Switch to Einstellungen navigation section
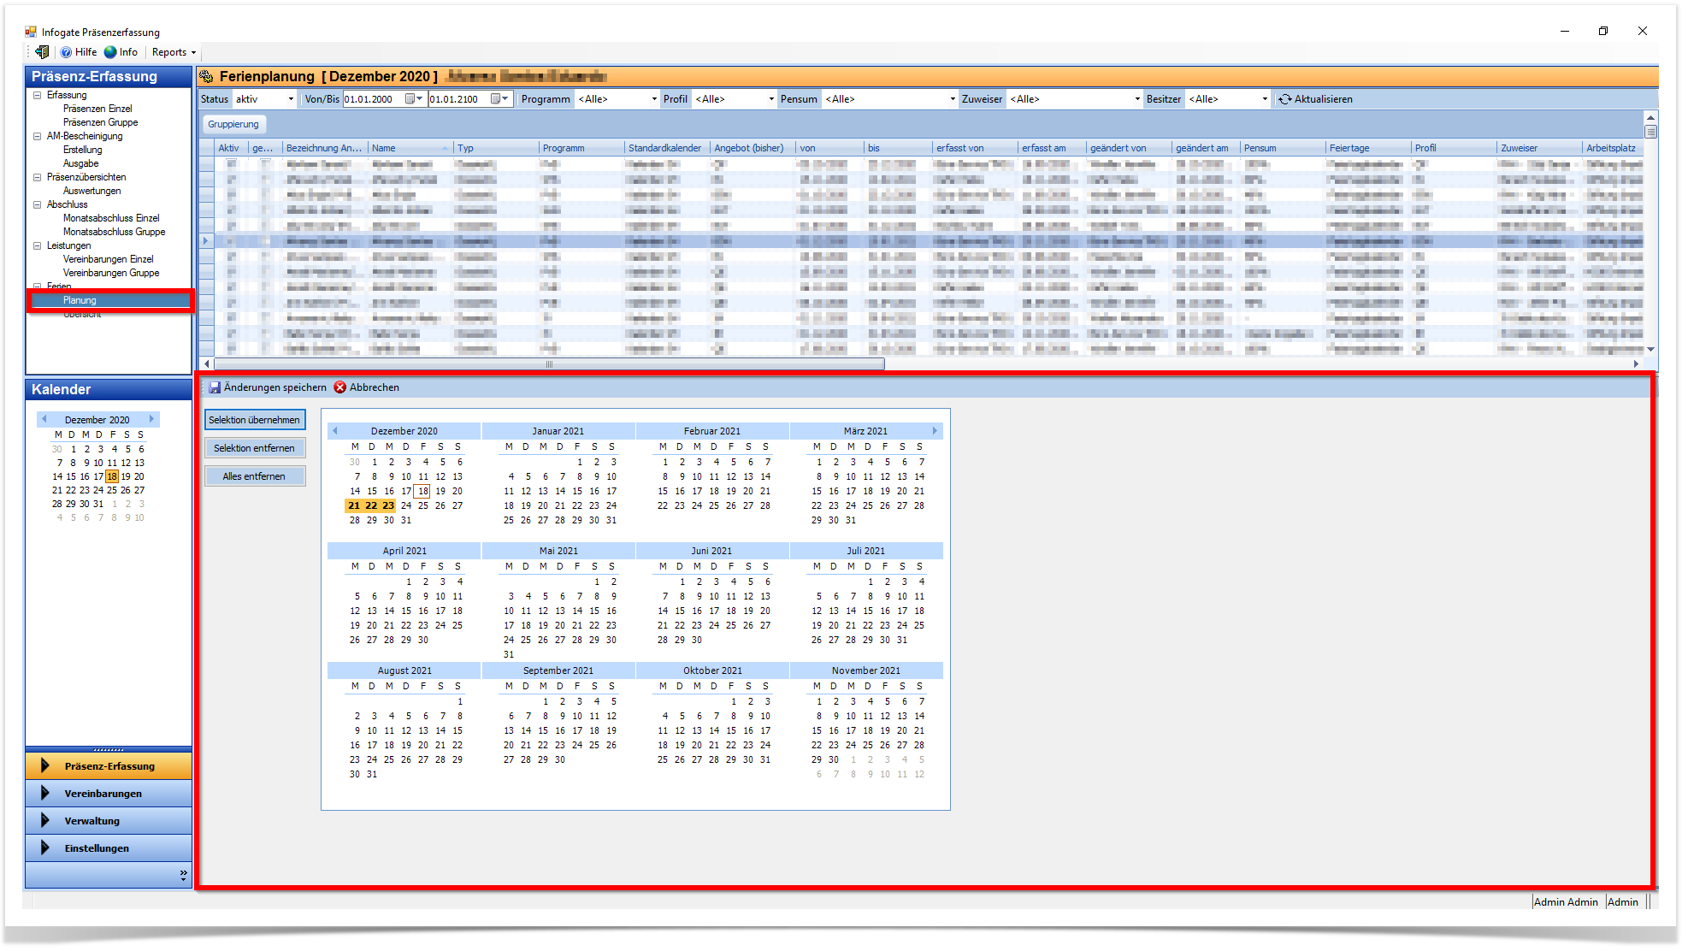 (x=109, y=848)
